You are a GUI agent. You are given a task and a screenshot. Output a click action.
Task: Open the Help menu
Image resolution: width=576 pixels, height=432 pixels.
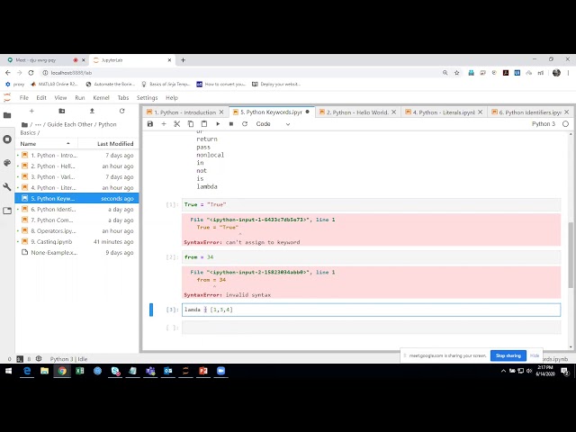click(x=172, y=98)
